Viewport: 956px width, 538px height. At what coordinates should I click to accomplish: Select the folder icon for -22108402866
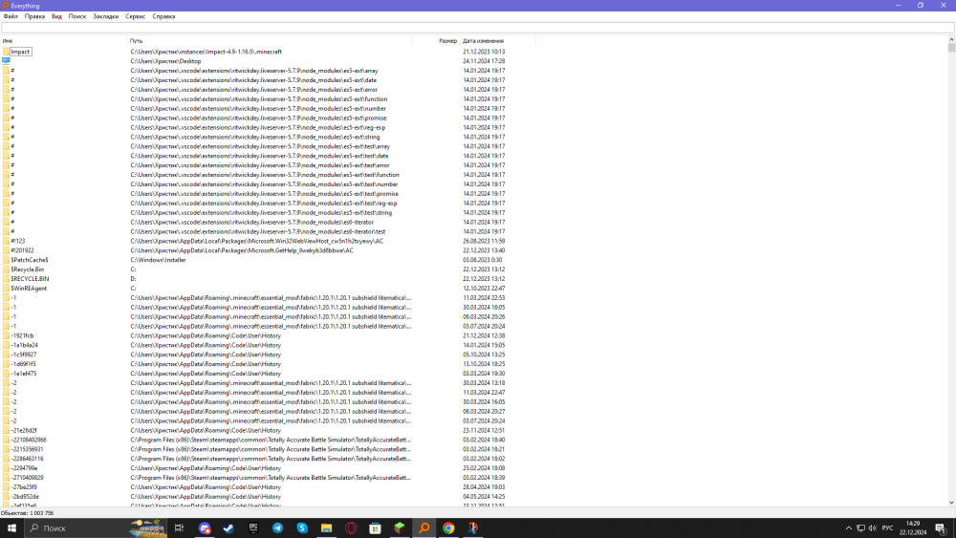coord(6,440)
